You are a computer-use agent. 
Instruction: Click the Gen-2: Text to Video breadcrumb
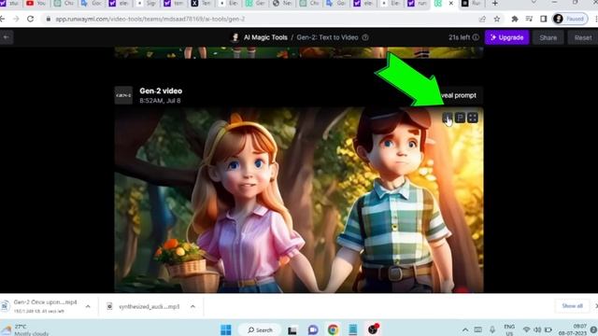point(327,37)
